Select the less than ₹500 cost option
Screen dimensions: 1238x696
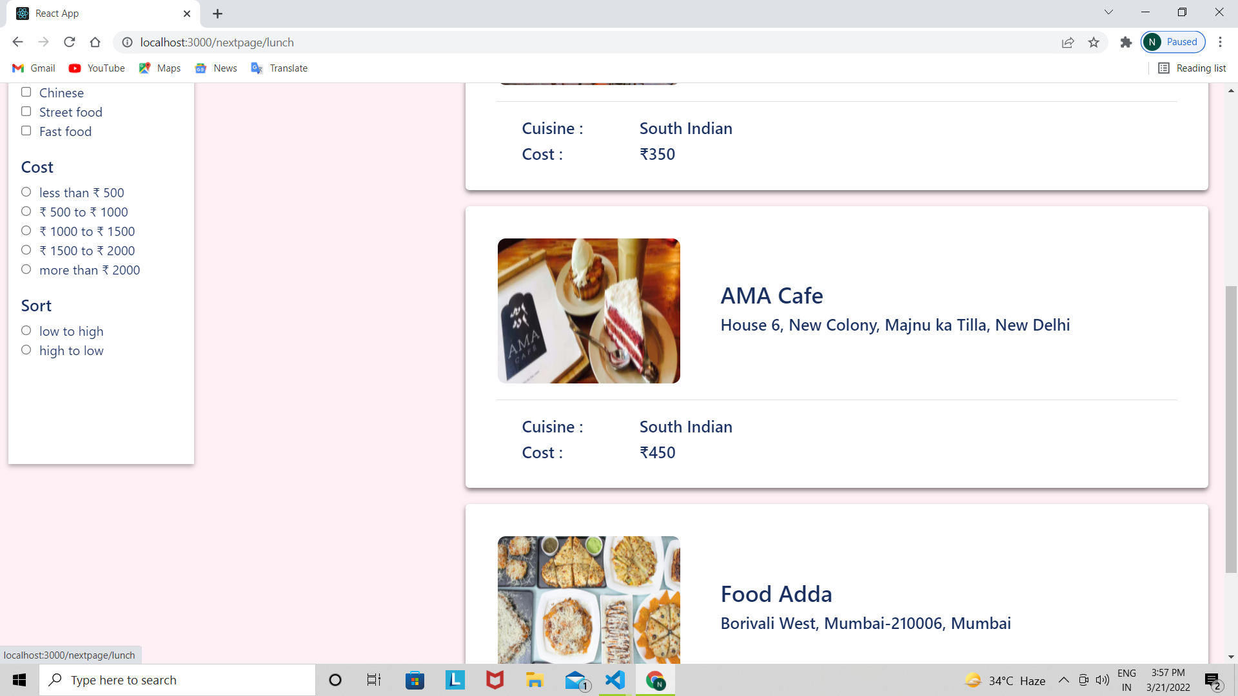click(x=26, y=191)
